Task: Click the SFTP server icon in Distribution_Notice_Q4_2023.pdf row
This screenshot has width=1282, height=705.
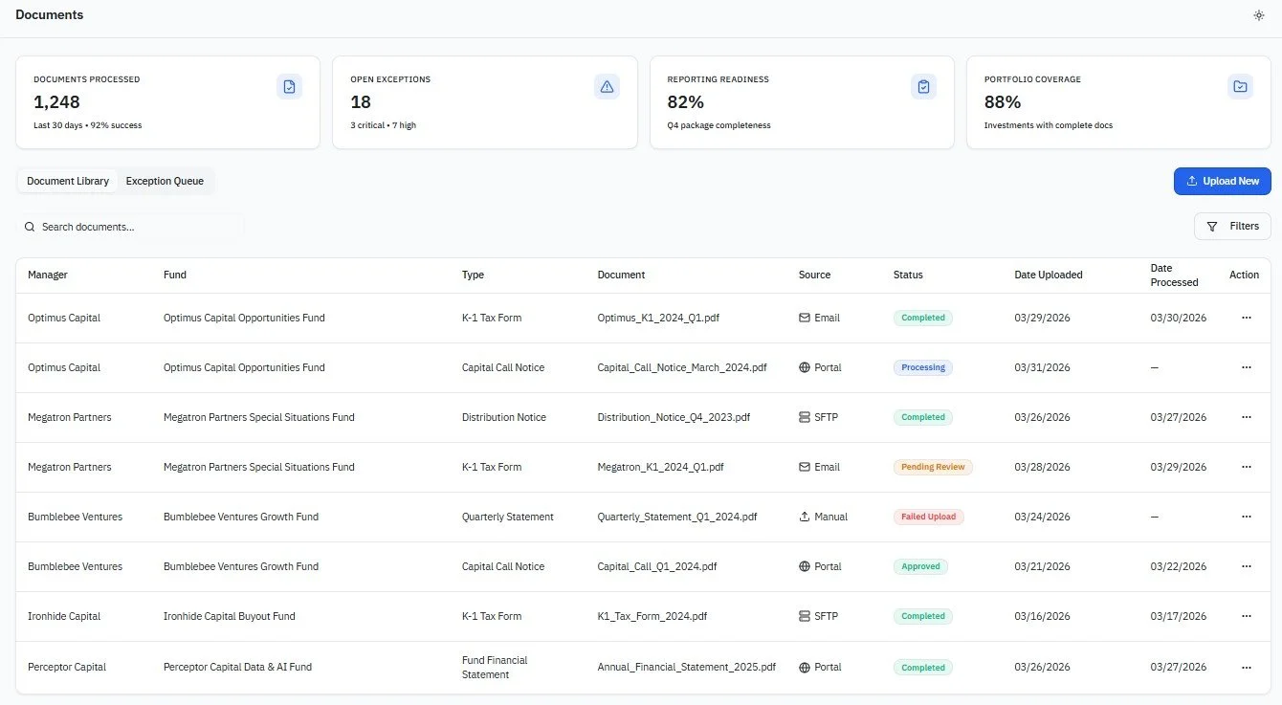Action: click(x=805, y=417)
